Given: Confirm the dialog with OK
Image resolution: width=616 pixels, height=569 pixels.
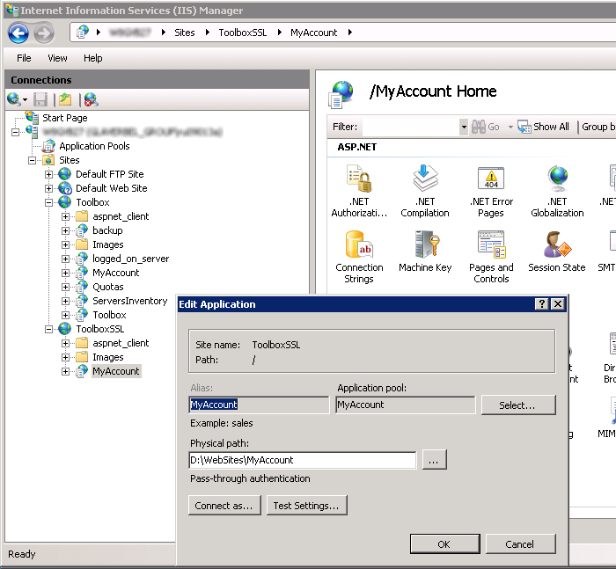Looking at the screenshot, I should [444, 543].
